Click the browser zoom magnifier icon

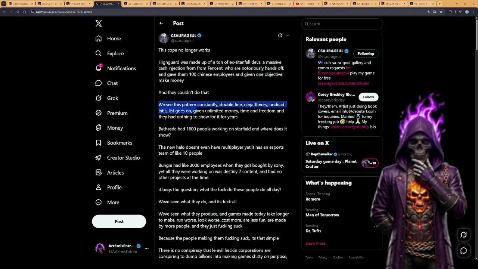[429, 12]
